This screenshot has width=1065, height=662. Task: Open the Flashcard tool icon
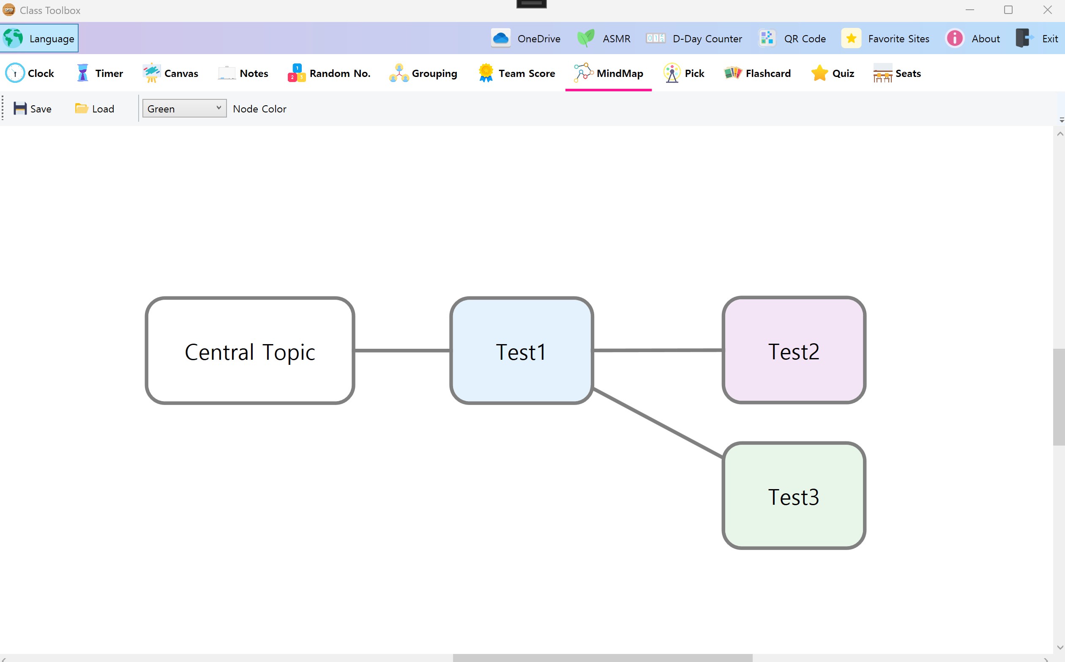pyautogui.click(x=733, y=73)
